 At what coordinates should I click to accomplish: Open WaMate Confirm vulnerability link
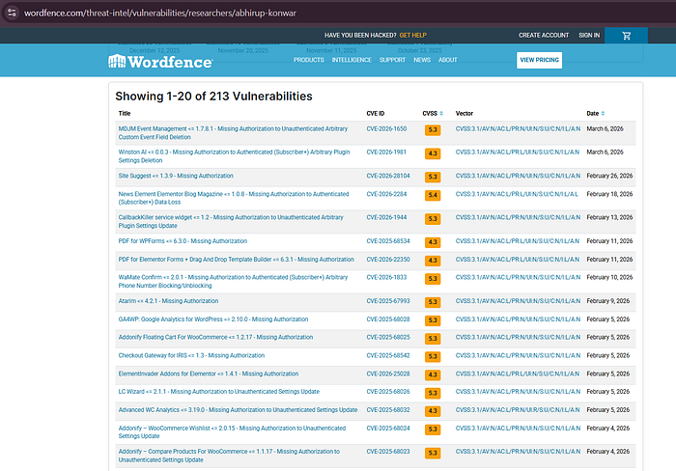(233, 282)
